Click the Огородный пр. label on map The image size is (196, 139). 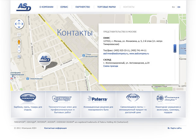(87, 70)
